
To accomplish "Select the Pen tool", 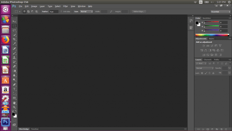I will [x=14, y=85].
